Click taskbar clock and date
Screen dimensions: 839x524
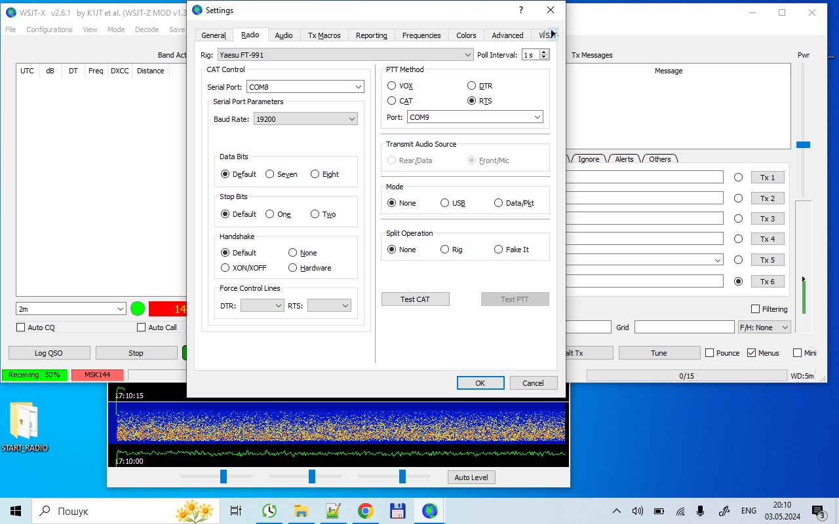coord(781,511)
